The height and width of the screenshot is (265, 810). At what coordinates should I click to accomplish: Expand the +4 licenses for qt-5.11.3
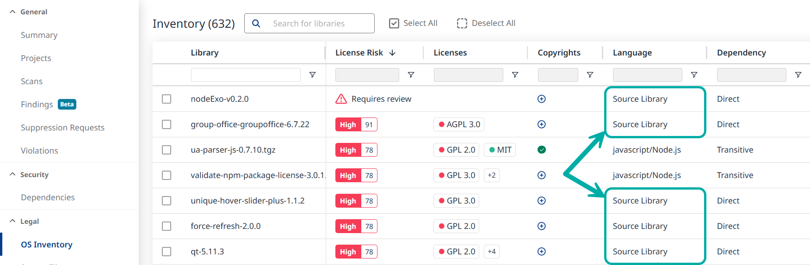[x=491, y=252]
